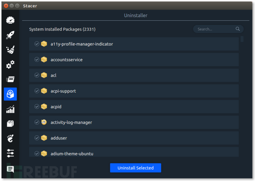Click package icon next to acpid
Image resolution: width=255 pixels, height=181 pixels.
pyautogui.click(x=44, y=107)
